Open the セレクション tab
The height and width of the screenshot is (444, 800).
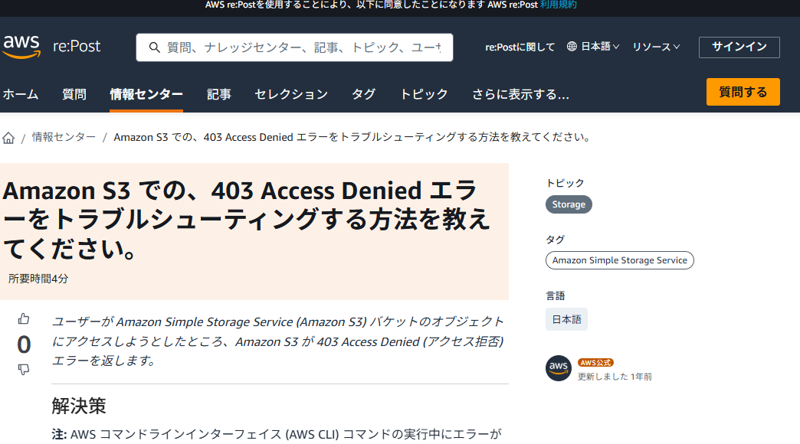pos(291,94)
